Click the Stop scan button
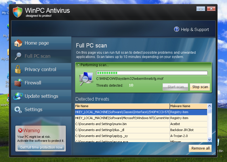 point(200,87)
